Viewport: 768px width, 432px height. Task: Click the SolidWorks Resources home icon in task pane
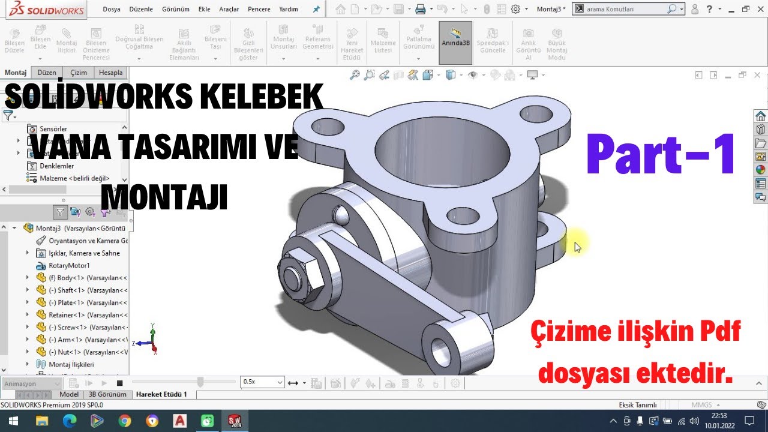760,116
